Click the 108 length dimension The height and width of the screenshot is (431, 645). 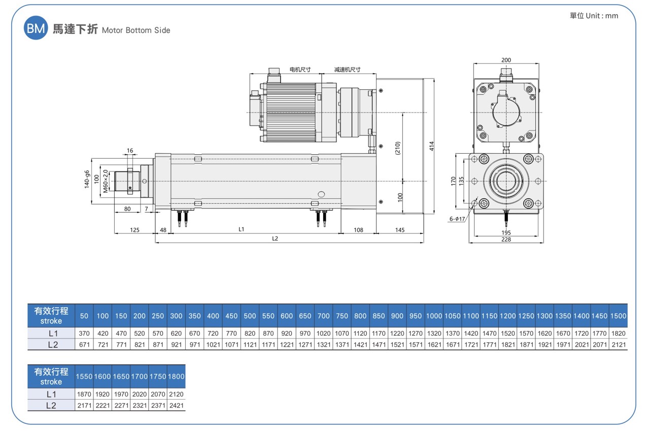click(358, 230)
